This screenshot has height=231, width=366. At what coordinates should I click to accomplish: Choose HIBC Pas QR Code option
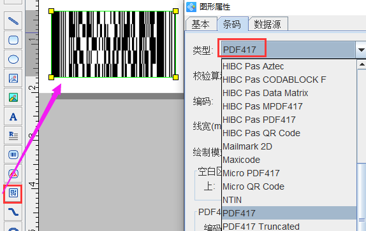[289, 133]
